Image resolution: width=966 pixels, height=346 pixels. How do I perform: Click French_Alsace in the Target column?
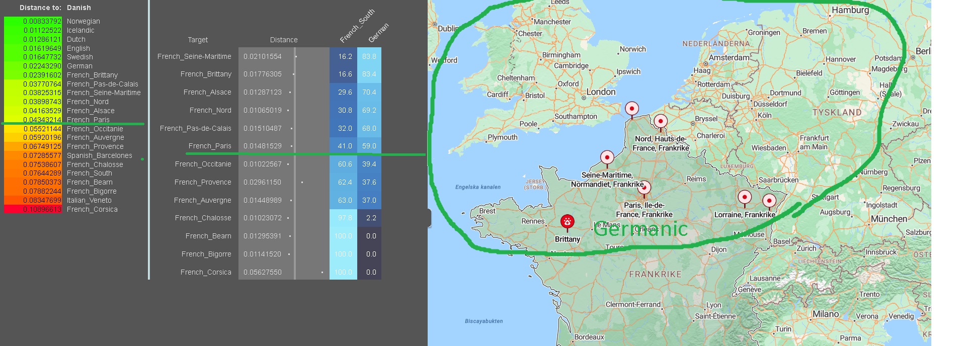(x=207, y=92)
